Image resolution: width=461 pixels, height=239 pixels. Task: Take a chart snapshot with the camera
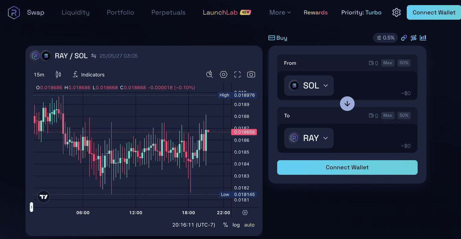(x=251, y=74)
